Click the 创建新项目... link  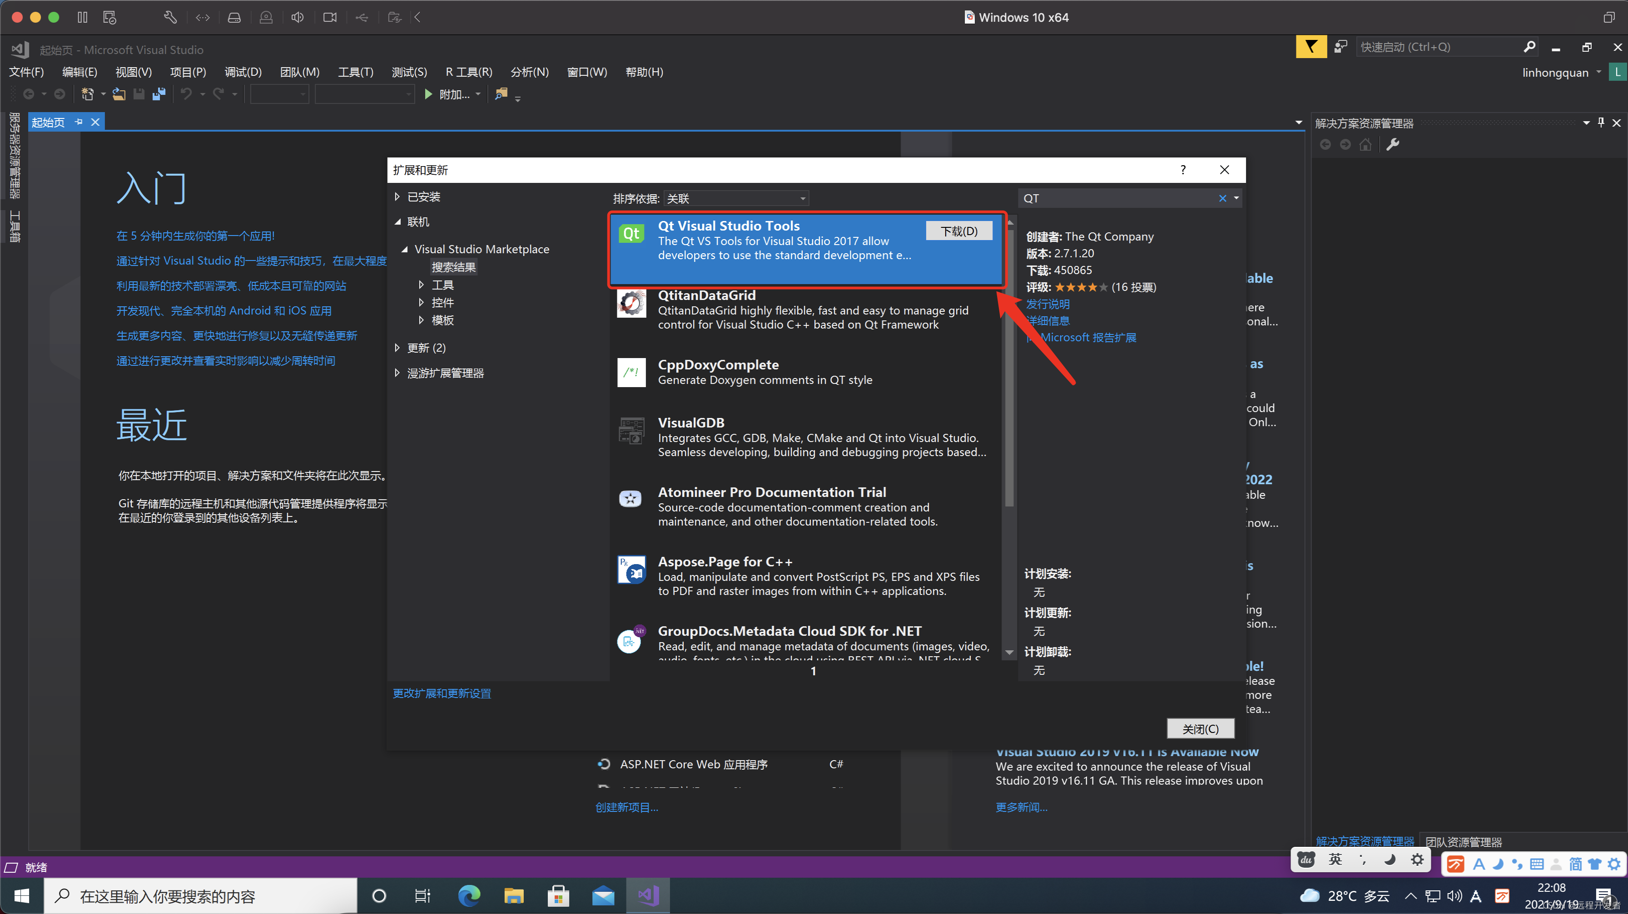pyautogui.click(x=626, y=807)
